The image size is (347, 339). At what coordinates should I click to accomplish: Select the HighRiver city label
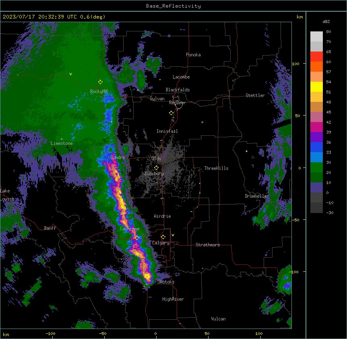click(x=173, y=299)
